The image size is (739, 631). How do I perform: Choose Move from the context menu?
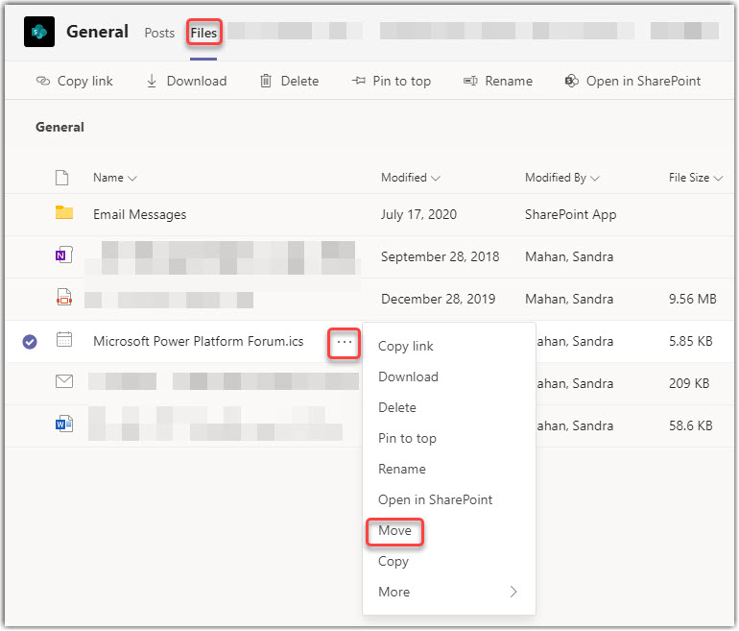point(394,530)
